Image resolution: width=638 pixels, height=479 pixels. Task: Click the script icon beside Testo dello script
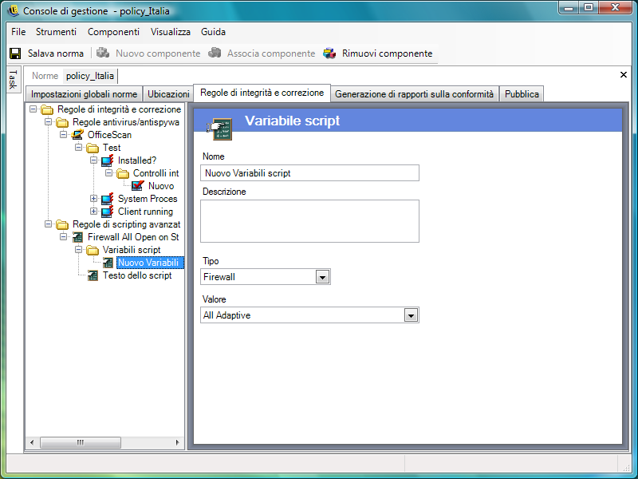(x=93, y=275)
